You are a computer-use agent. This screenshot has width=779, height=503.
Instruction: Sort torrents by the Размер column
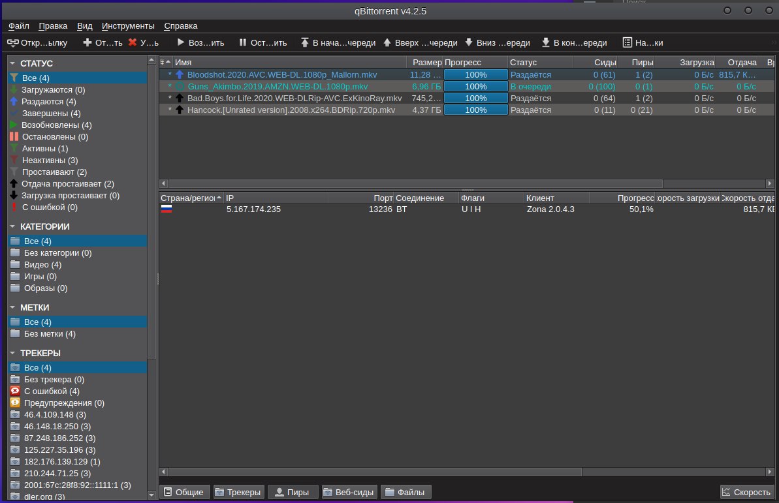(x=425, y=62)
